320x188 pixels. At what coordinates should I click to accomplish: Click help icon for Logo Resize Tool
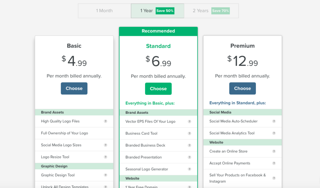pyautogui.click(x=105, y=157)
